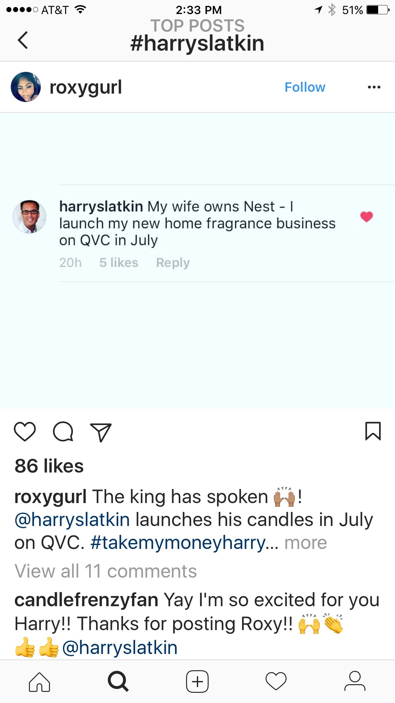
Task: Create a new post with plus icon
Action: 197,681
